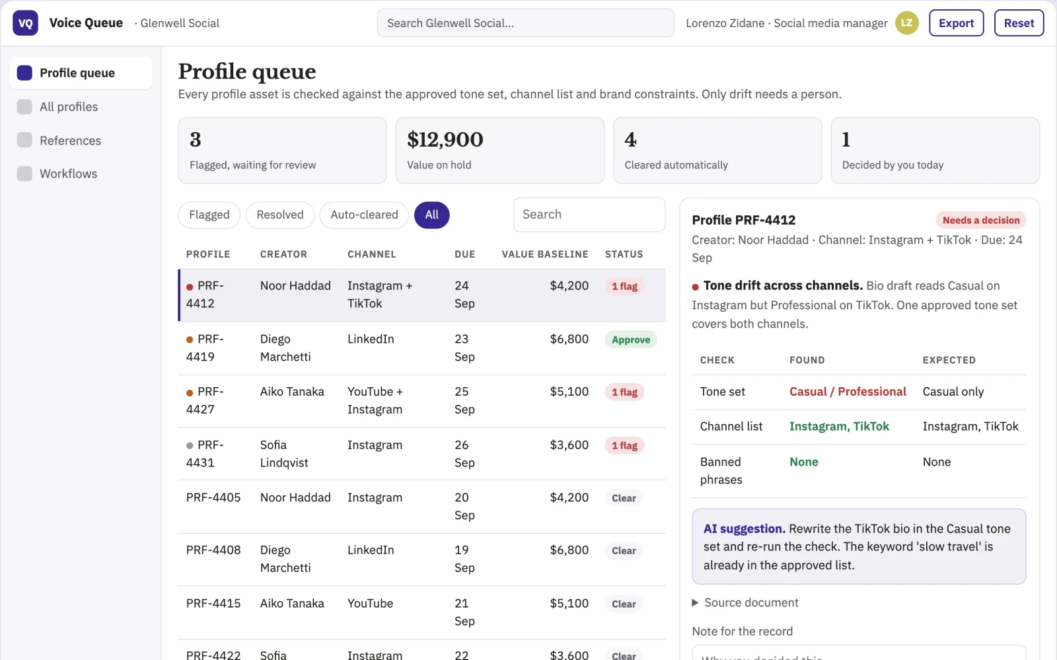Click the table Search input

pos(589,215)
